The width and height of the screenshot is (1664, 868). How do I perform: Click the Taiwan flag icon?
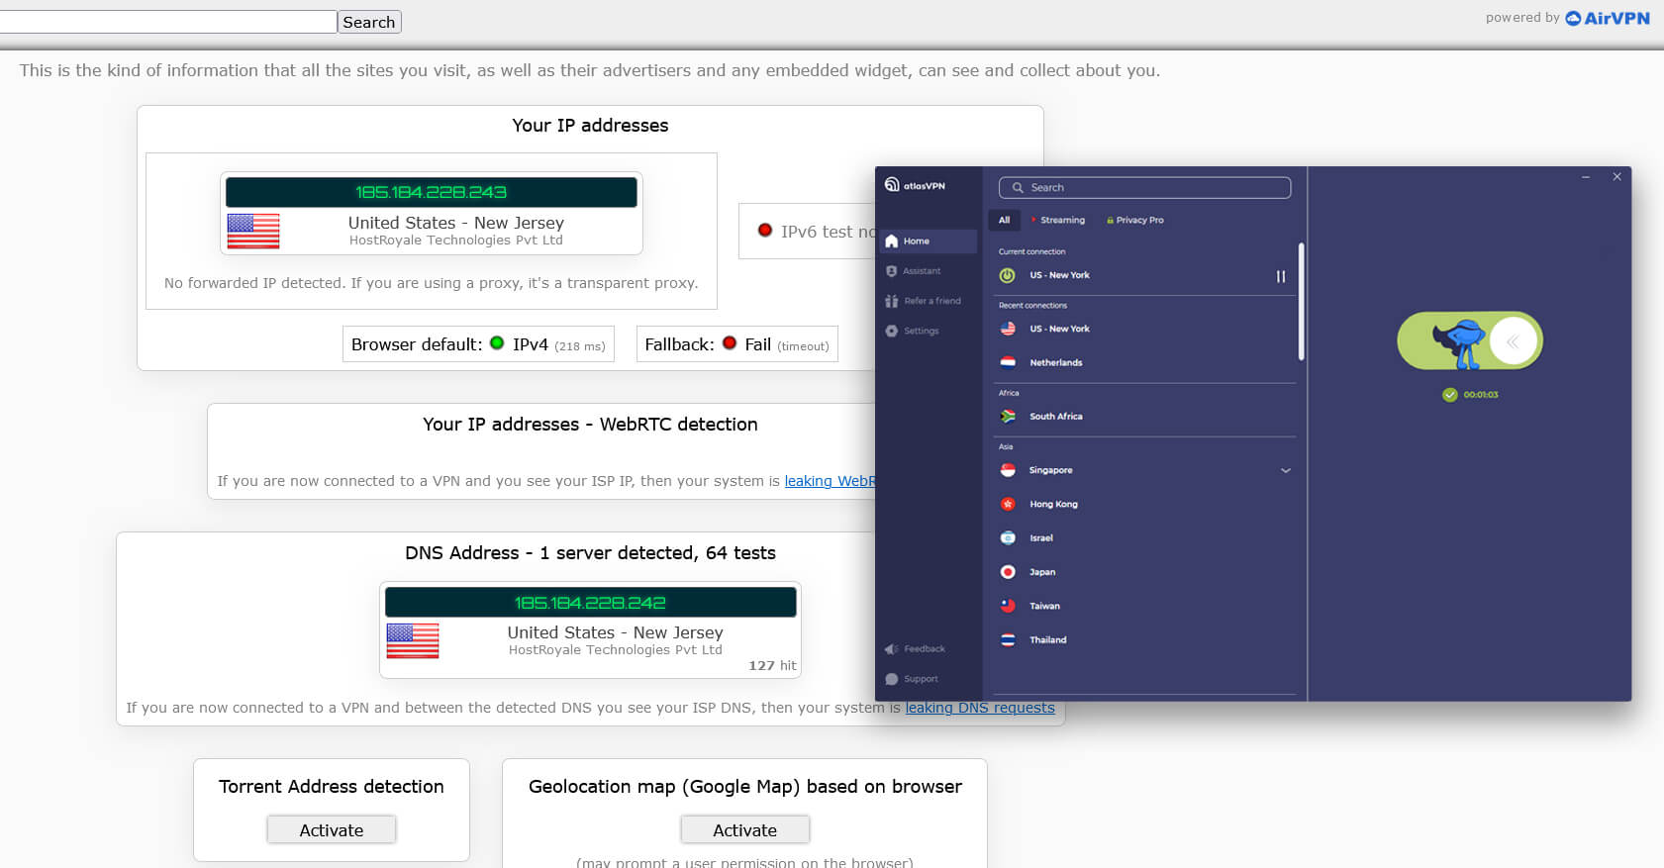[1008, 606]
